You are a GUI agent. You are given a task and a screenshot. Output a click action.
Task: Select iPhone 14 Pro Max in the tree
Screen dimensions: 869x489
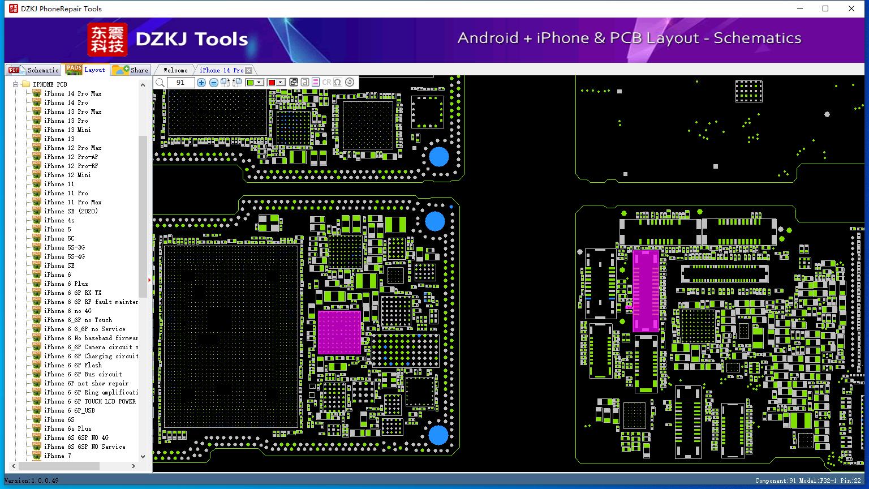73,93
